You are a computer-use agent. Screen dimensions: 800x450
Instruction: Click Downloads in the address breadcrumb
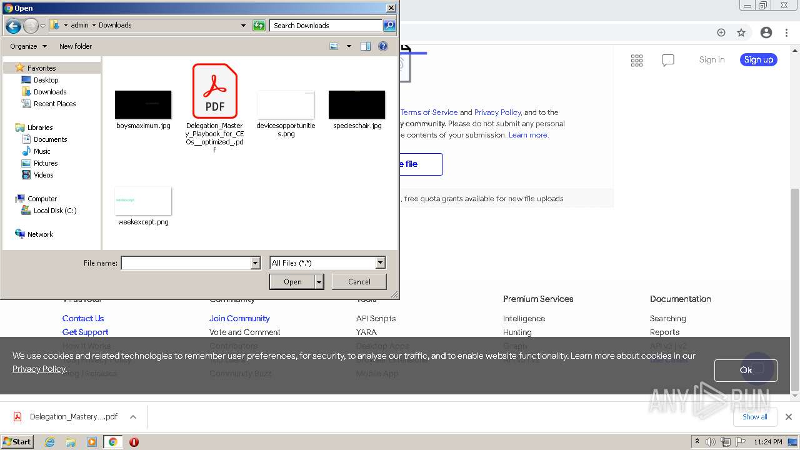[x=115, y=26]
